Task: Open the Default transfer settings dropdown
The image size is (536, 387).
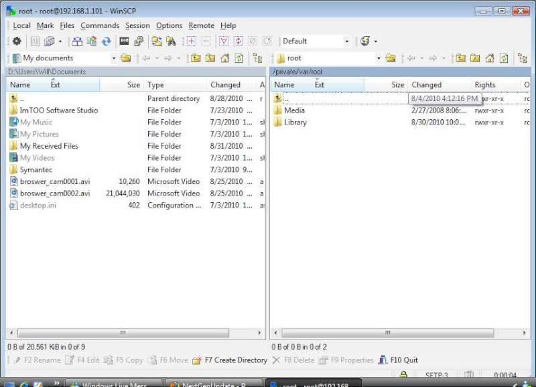Action: tap(347, 42)
